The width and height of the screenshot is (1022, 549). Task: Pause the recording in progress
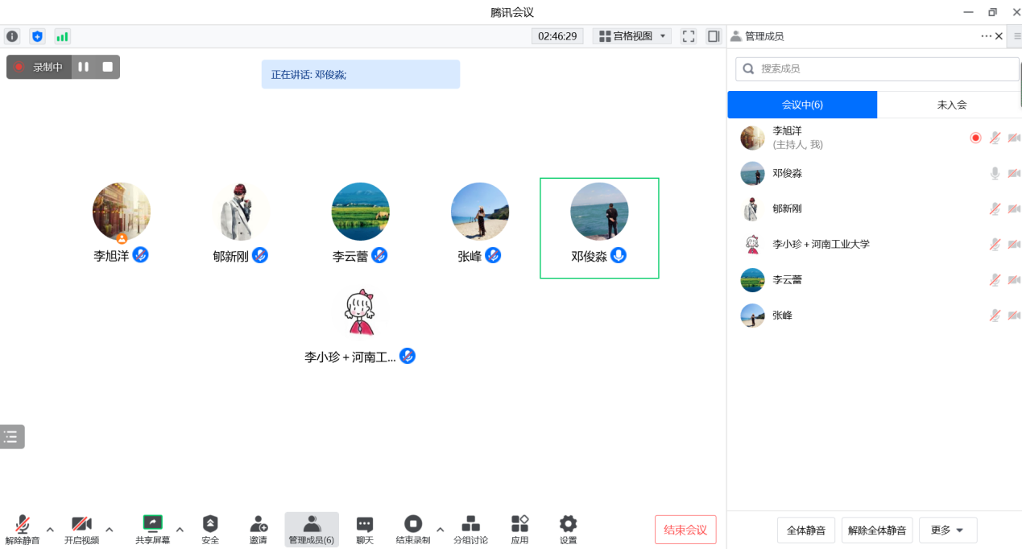(x=83, y=67)
